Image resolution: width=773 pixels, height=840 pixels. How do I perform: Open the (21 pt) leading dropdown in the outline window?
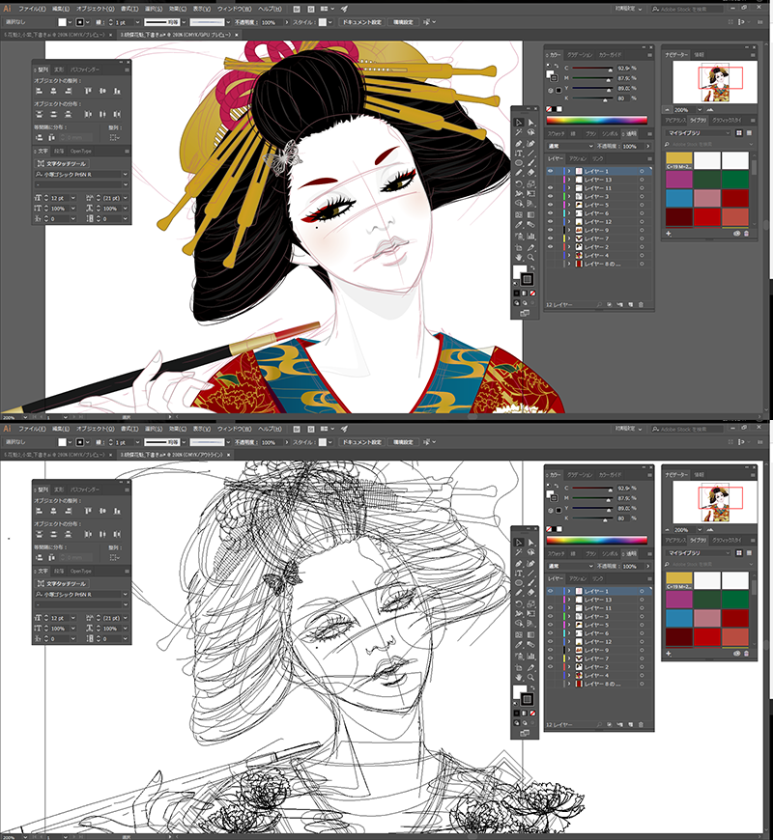[125, 618]
